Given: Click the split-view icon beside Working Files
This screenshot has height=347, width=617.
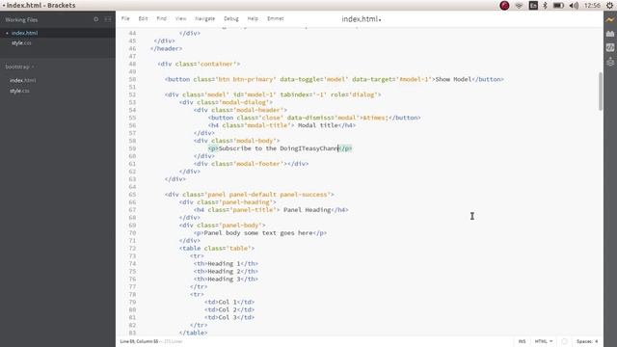Looking at the screenshot, I should pyautogui.click(x=107, y=19).
